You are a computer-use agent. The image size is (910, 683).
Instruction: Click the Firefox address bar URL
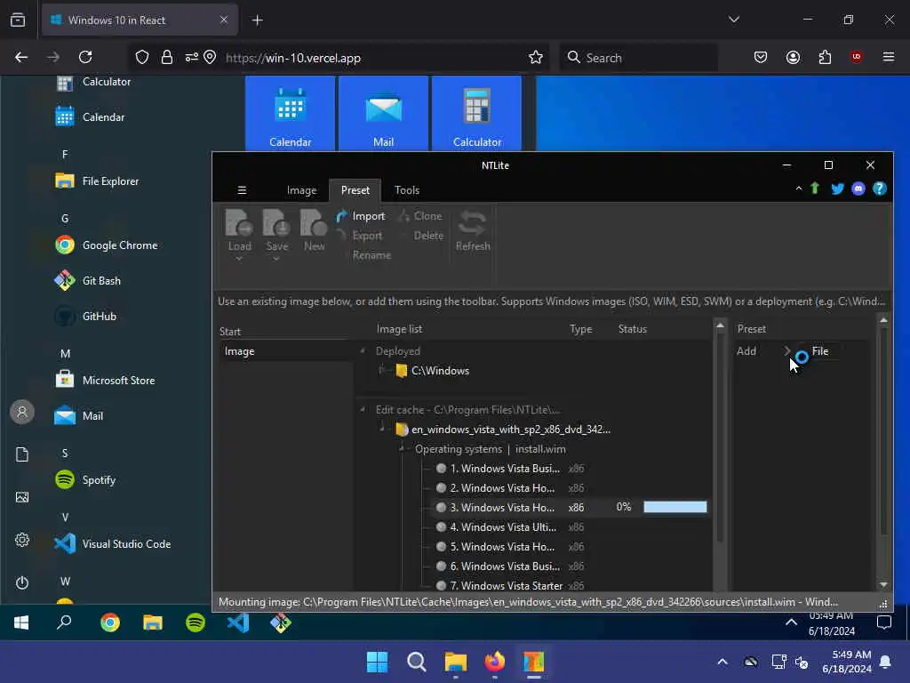(x=293, y=58)
